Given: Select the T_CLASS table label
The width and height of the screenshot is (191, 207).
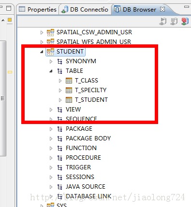Looking at the screenshot, I should [x=87, y=81].
